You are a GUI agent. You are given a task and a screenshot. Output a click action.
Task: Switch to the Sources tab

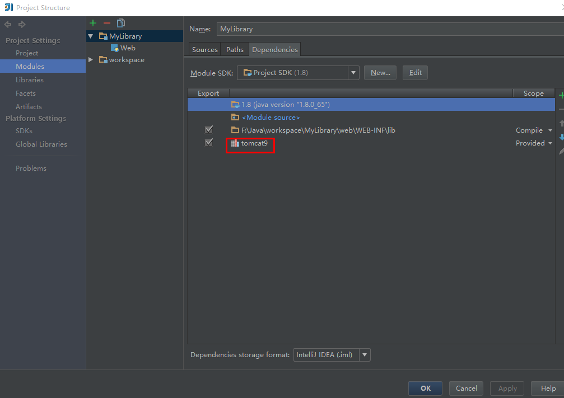click(204, 50)
